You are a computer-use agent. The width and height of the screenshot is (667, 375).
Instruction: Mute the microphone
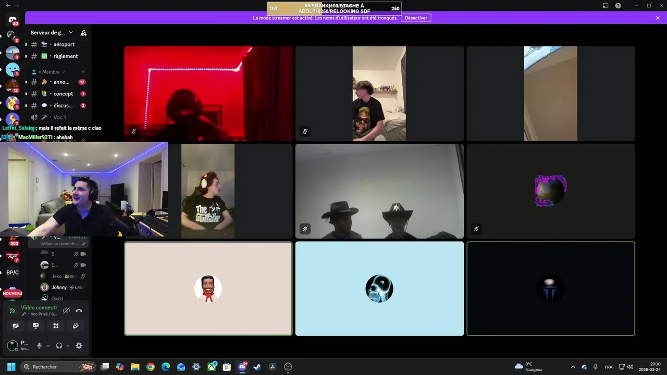coord(39,345)
